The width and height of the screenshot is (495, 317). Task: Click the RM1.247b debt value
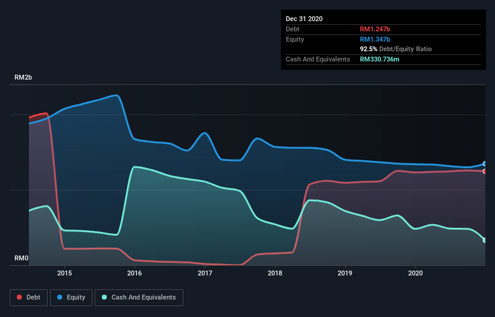coord(375,29)
